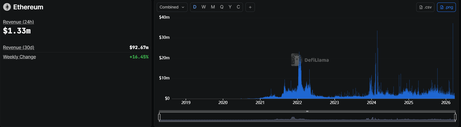
Task: Select Quarterly (Q) interval
Action: tap(222, 7)
